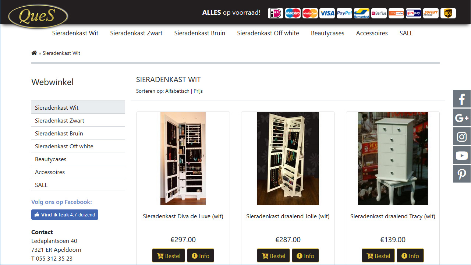Screen dimensions: 471x265
Task: Order the Sieradenkast draaiend Tracy
Action: pyautogui.click(x=379, y=255)
